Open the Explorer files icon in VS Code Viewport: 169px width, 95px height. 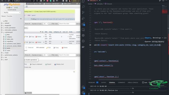click(83, 1)
